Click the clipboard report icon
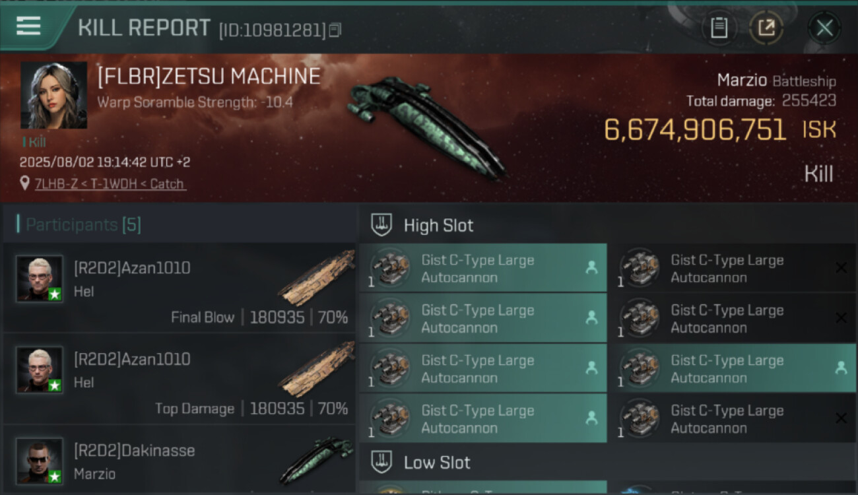This screenshot has height=495, width=858. [719, 28]
